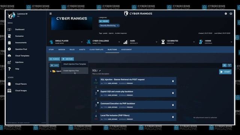
Task: Switch to the Assets tab
Action: (x=82, y=49)
